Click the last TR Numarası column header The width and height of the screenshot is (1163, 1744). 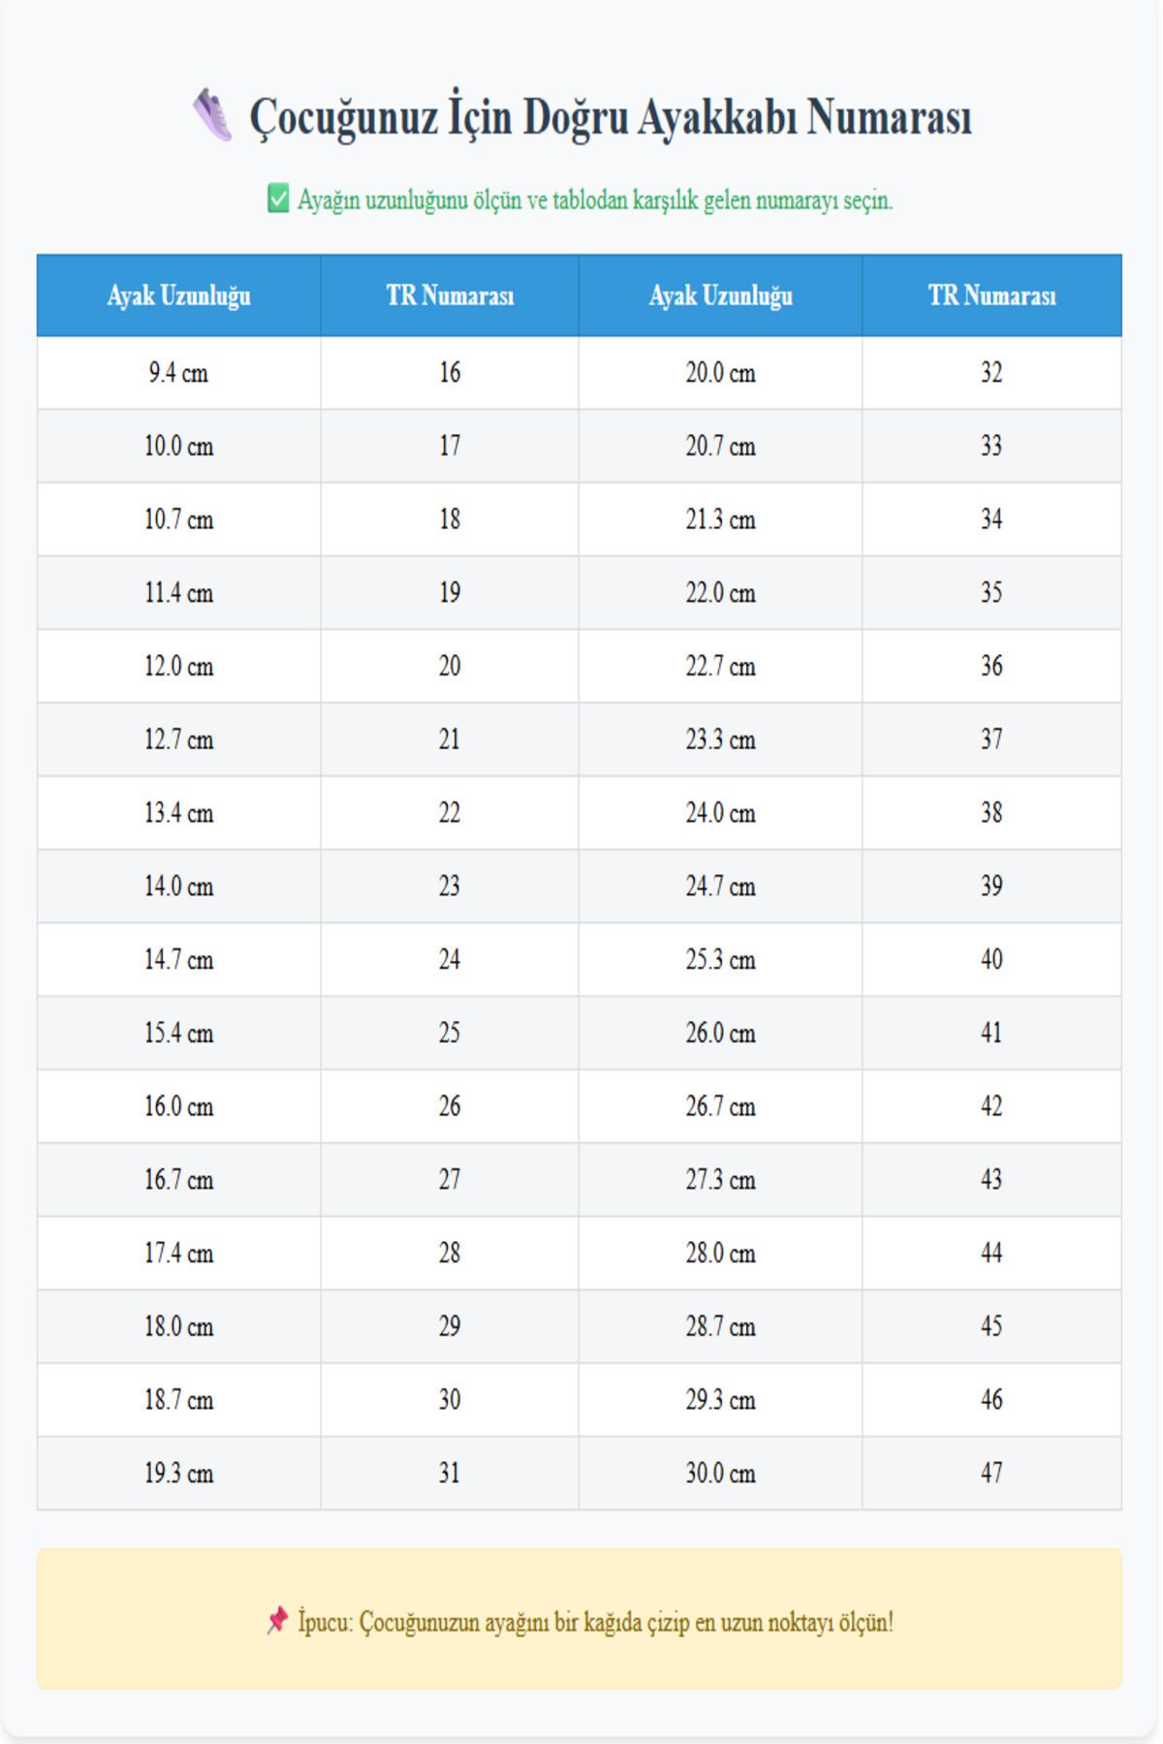click(992, 296)
